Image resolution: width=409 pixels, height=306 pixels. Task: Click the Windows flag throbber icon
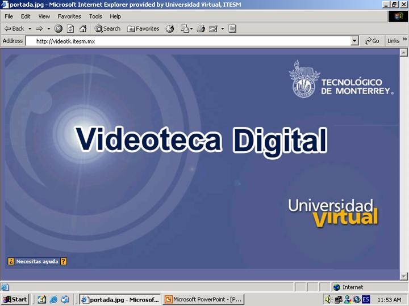click(398, 16)
